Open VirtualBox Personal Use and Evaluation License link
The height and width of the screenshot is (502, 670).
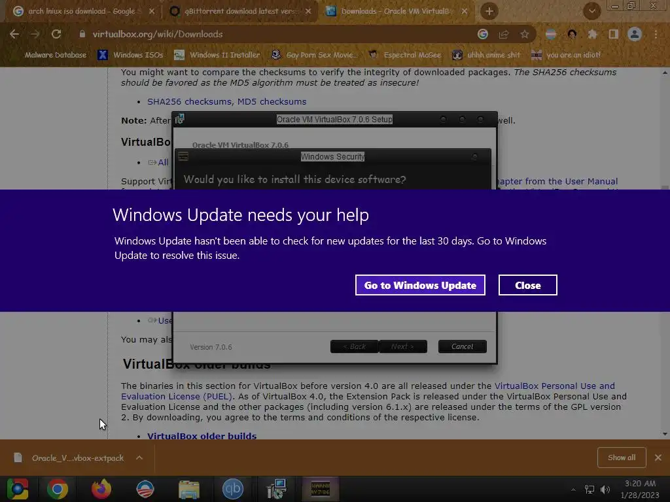click(555, 386)
